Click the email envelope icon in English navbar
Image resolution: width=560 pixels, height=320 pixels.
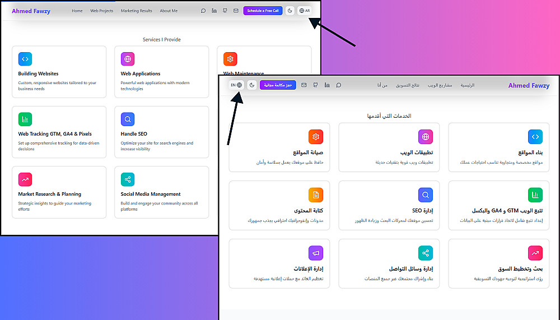pyautogui.click(x=236, y=11)
